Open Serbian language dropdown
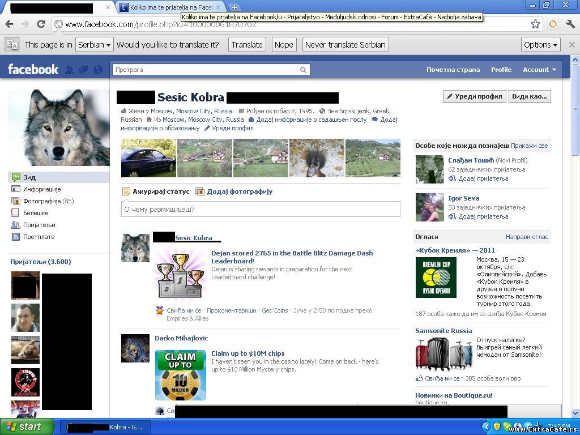The height and width of the screenshot is (435, 580). click(95, 45)
